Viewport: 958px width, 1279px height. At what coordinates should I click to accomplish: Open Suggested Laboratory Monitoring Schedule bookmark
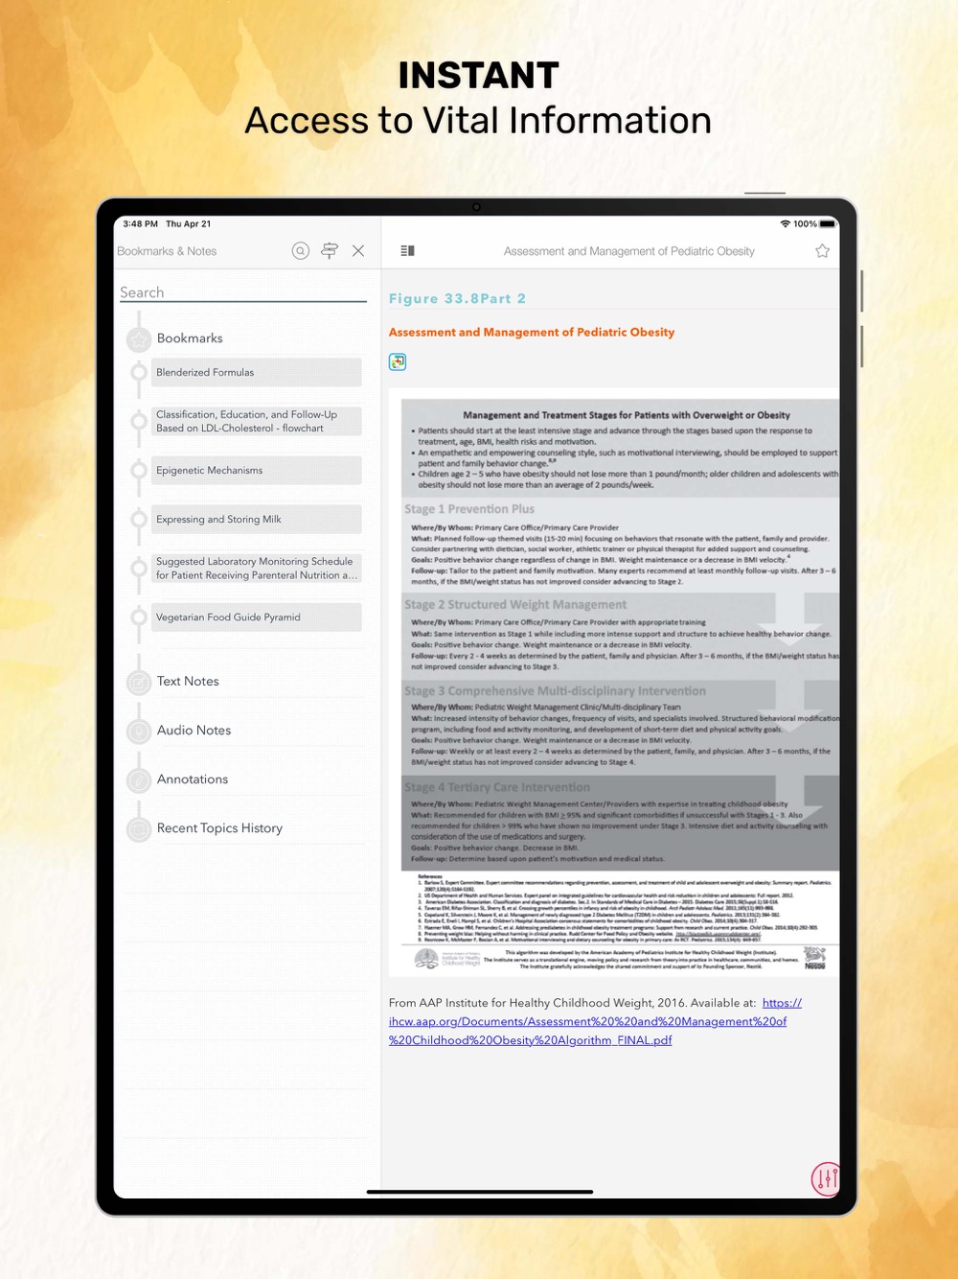[257, 569]
